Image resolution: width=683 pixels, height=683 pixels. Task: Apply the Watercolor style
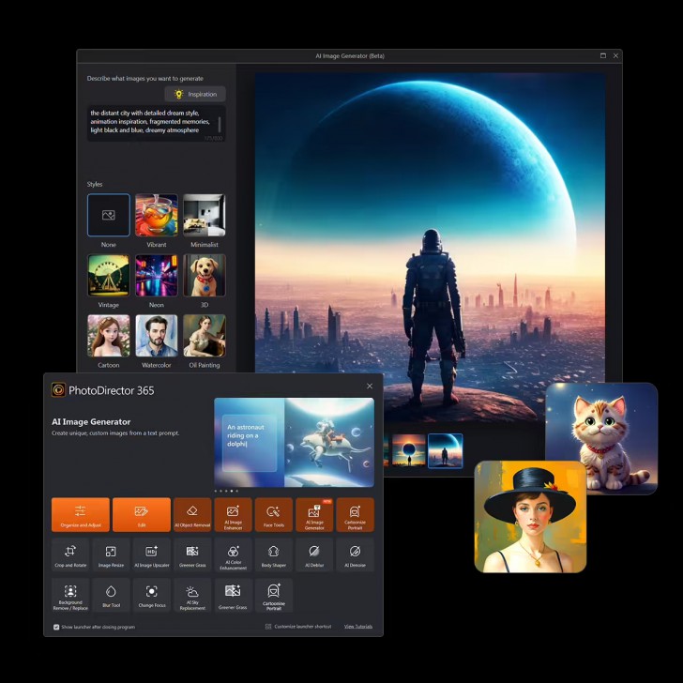pos(157,336)
